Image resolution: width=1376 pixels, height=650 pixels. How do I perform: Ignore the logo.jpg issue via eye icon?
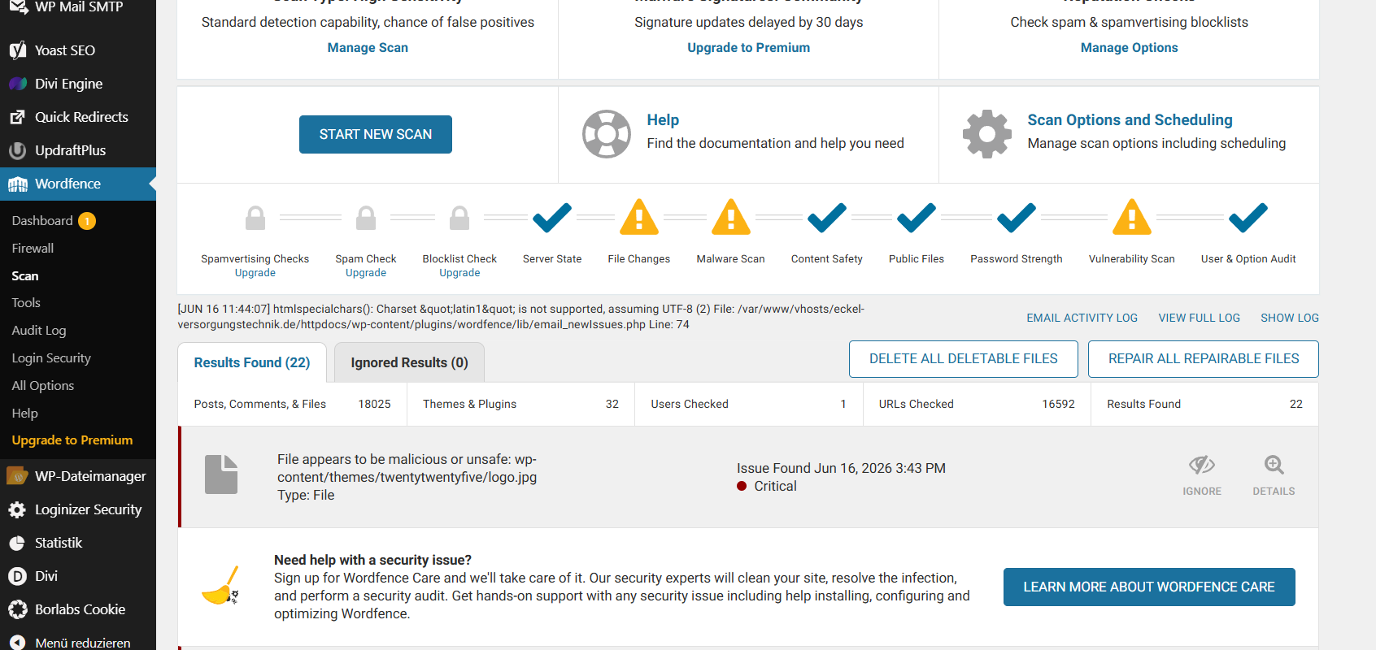click(x=1202, y=465)
